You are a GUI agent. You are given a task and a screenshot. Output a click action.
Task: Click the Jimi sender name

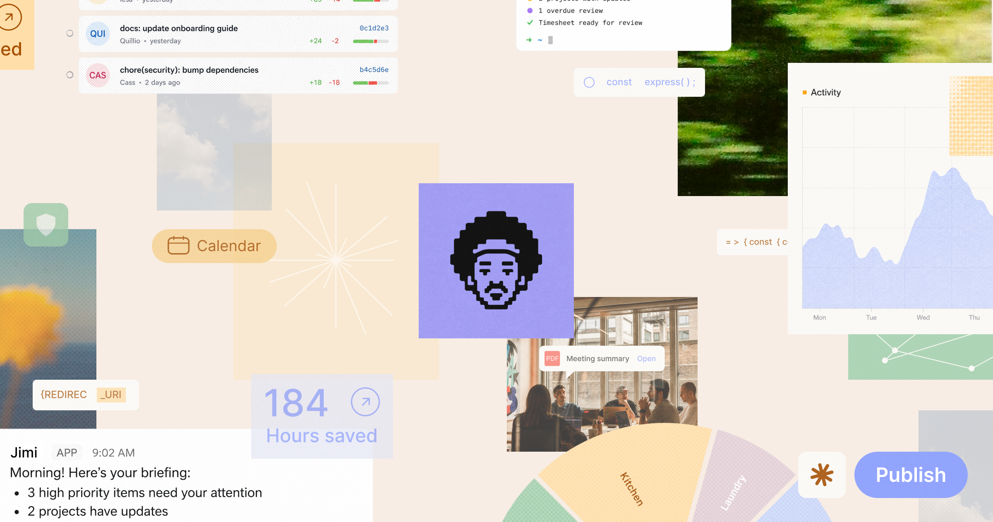coord(24,453)
